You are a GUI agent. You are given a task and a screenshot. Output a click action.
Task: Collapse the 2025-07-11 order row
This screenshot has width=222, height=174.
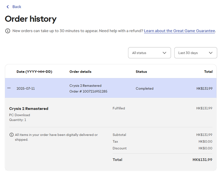pos(9,88)
